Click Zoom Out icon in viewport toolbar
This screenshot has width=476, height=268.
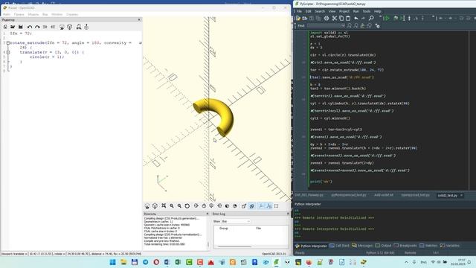tap(179, 206)
